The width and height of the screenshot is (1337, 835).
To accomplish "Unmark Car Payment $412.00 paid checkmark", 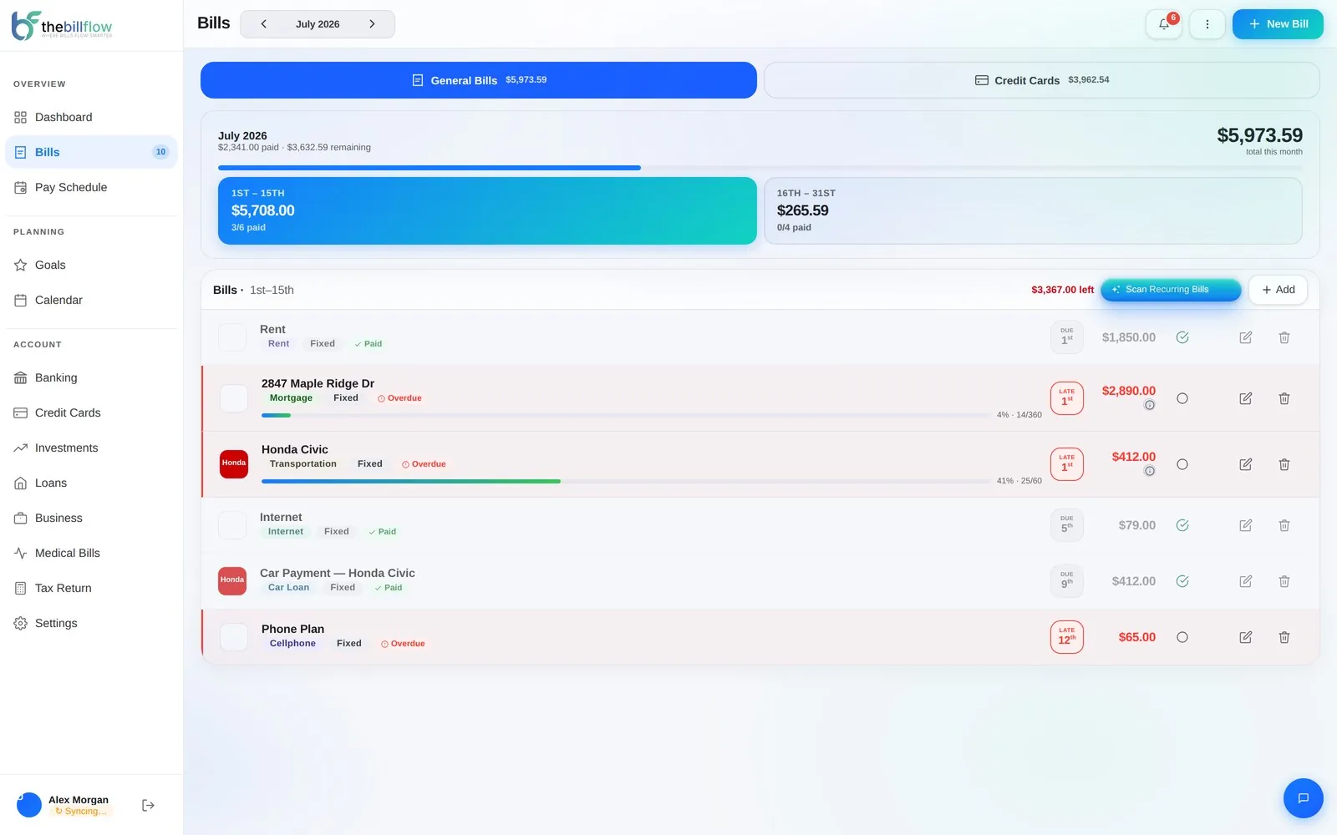I will (x=1182, y=581).
